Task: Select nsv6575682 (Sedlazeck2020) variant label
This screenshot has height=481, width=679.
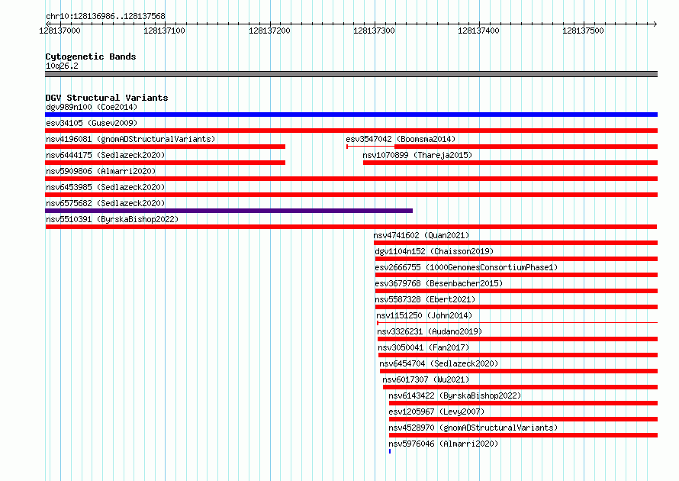Action: pos(105,203)
